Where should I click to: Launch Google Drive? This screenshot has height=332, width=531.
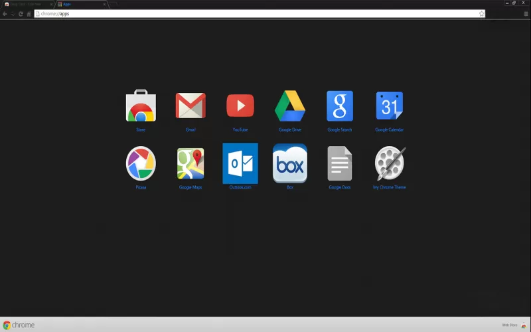click(x=290, y=106)
